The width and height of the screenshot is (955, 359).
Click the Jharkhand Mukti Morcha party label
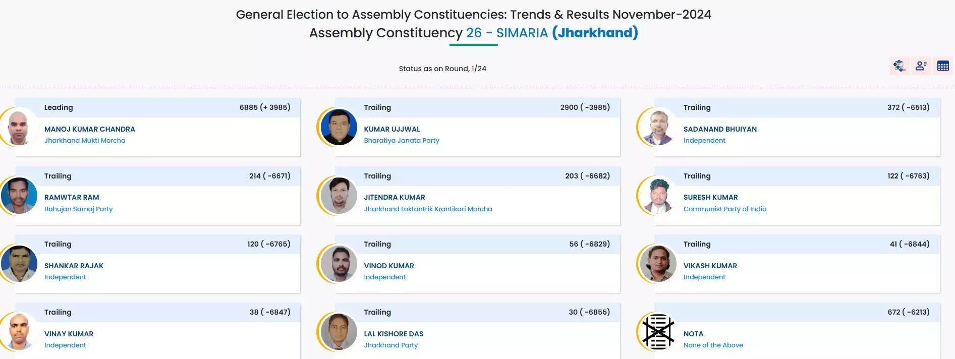85,141
